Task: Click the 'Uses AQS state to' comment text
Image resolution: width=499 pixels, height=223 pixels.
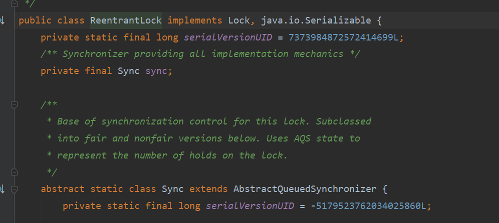Action: [x=313, y=138]
